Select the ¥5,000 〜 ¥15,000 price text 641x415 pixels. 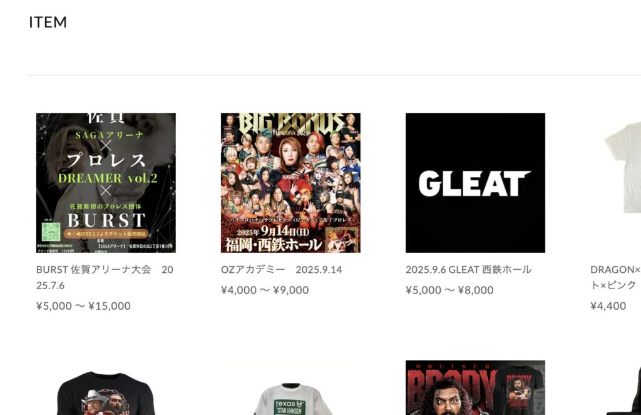point(83,306)
